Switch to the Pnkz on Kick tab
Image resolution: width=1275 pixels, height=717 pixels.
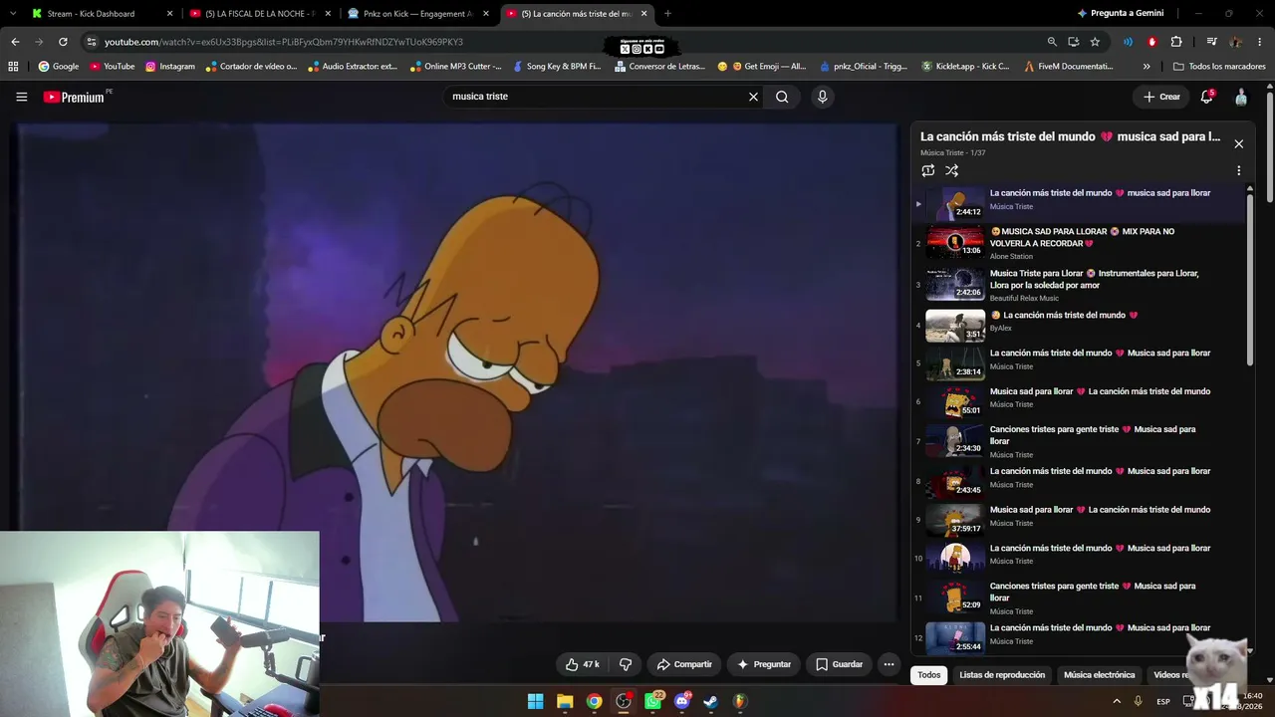[x=418, y=14]
